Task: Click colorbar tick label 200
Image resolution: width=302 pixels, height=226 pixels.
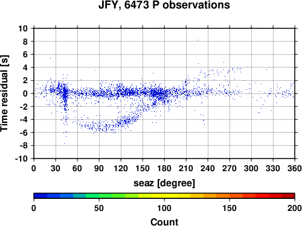Action: [295, 208]
